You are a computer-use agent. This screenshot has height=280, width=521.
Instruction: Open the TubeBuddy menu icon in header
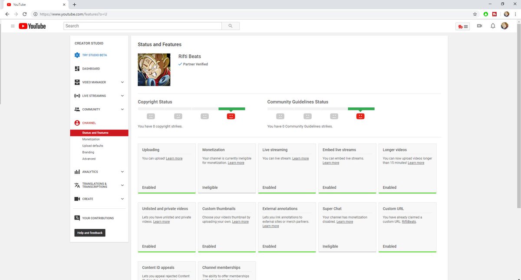pos(463,26)
